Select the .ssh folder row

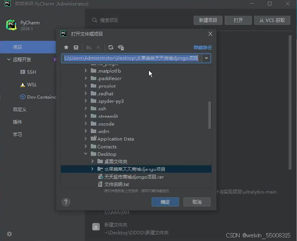click(x=136, y=109)
